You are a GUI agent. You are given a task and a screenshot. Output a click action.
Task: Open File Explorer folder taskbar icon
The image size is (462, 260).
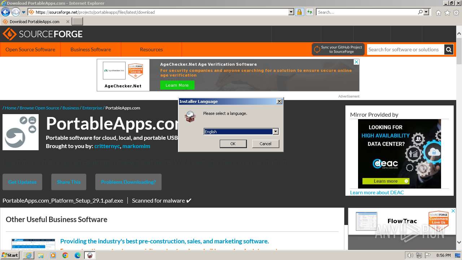41,255
